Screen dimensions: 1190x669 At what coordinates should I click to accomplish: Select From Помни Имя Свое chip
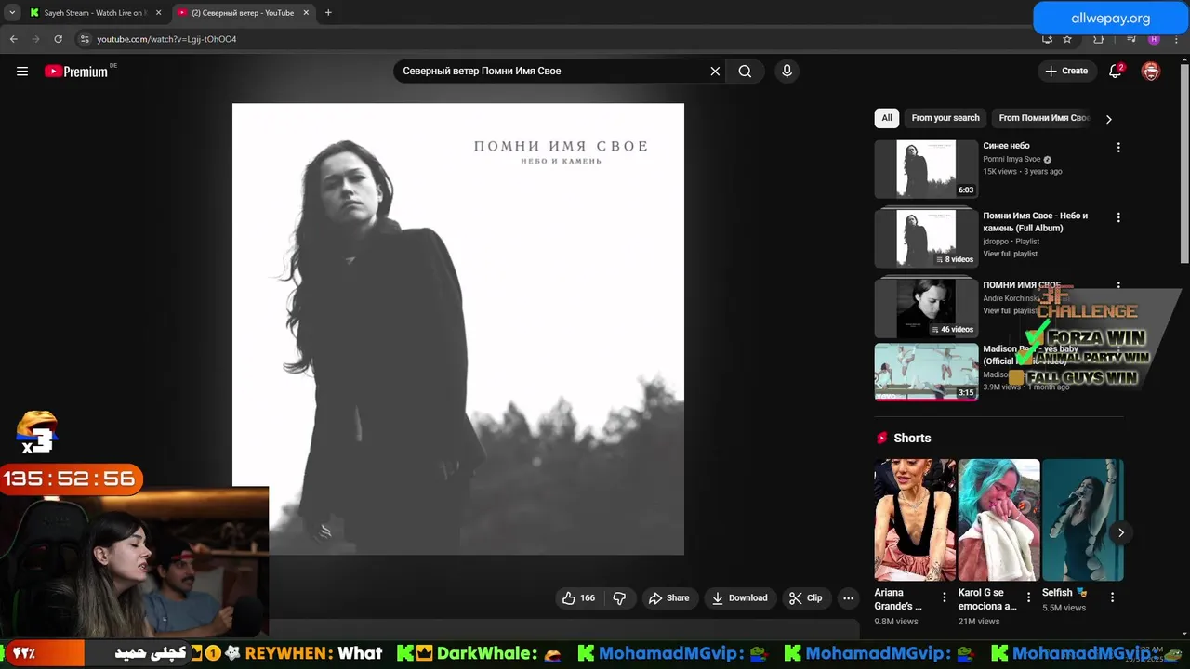1043,118
